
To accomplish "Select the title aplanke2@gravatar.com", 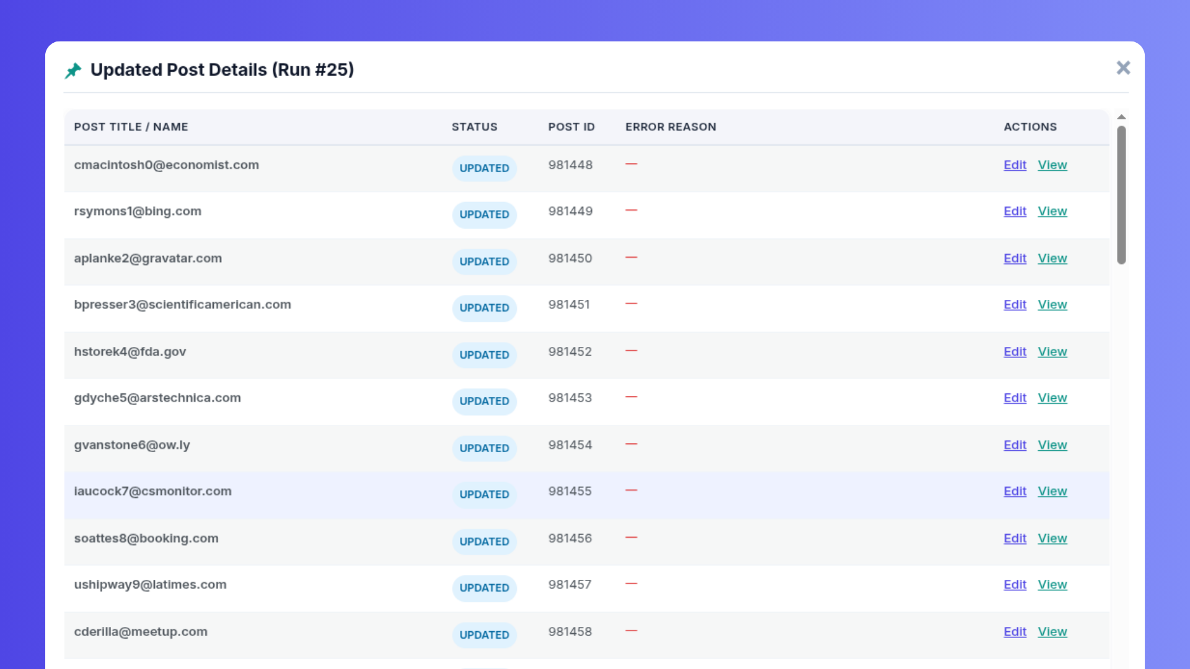I will [x=148, y=258].
